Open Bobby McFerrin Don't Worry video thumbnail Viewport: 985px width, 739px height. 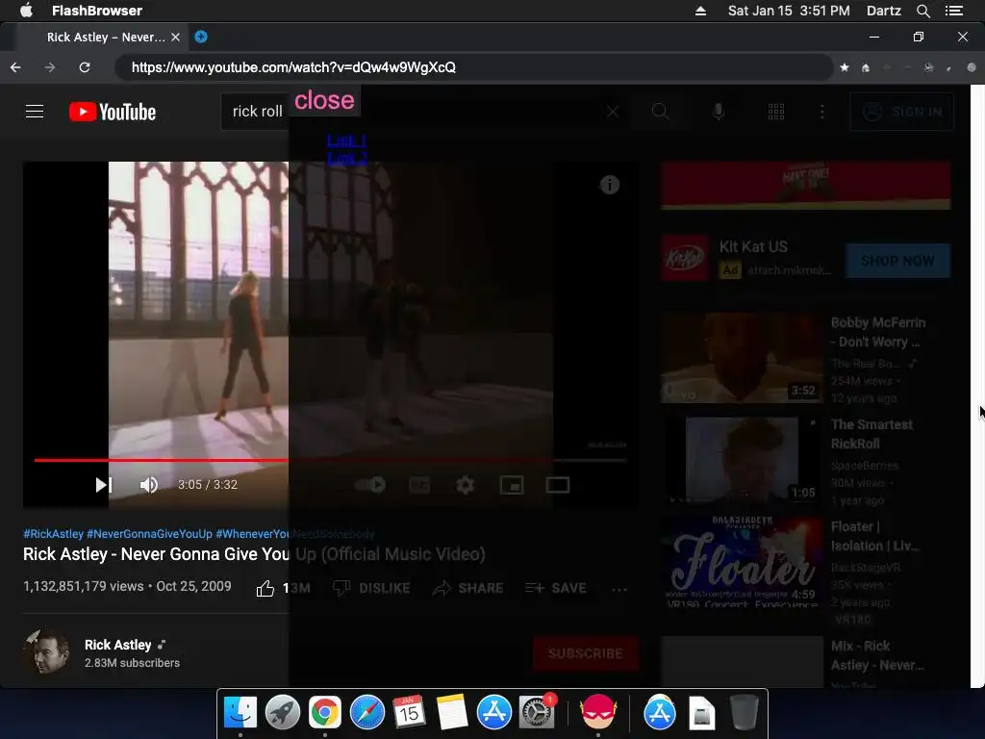(742, 358)
